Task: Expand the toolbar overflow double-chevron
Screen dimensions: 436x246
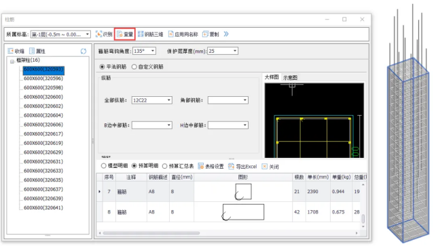Action: pyautogui.click(x=226, y=34)
